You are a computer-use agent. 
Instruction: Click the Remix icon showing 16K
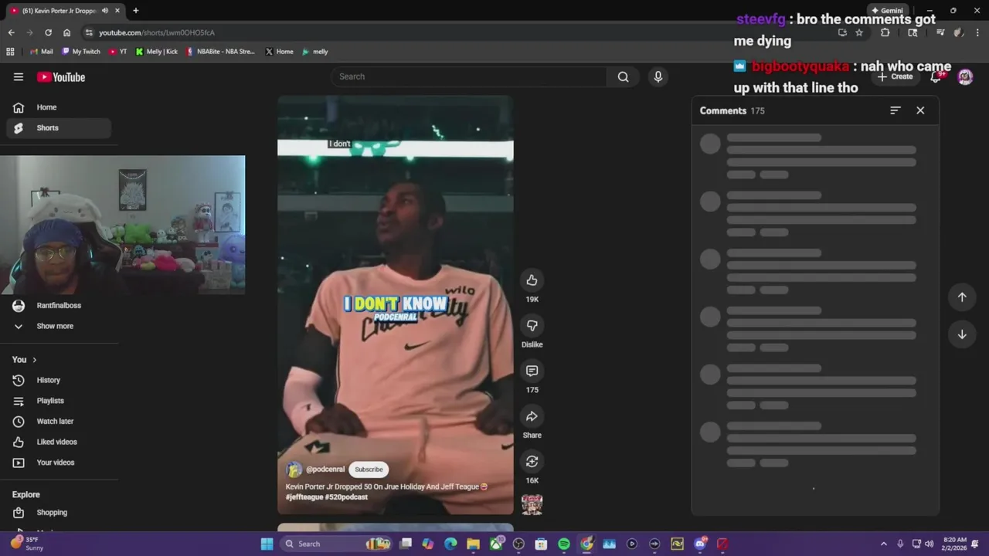532,461
